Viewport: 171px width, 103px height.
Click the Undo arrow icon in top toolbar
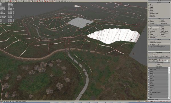pos(1,1)
